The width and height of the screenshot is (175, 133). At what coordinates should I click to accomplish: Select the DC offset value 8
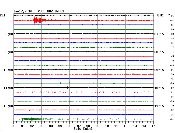pyautogui.click(x=173, y=61)
